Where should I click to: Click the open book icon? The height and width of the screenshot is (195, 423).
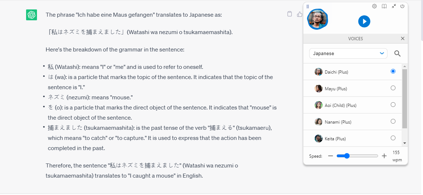[384, 6]
